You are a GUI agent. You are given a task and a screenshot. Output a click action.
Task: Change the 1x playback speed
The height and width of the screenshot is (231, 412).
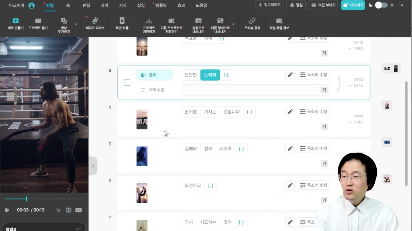pos(58,210)
